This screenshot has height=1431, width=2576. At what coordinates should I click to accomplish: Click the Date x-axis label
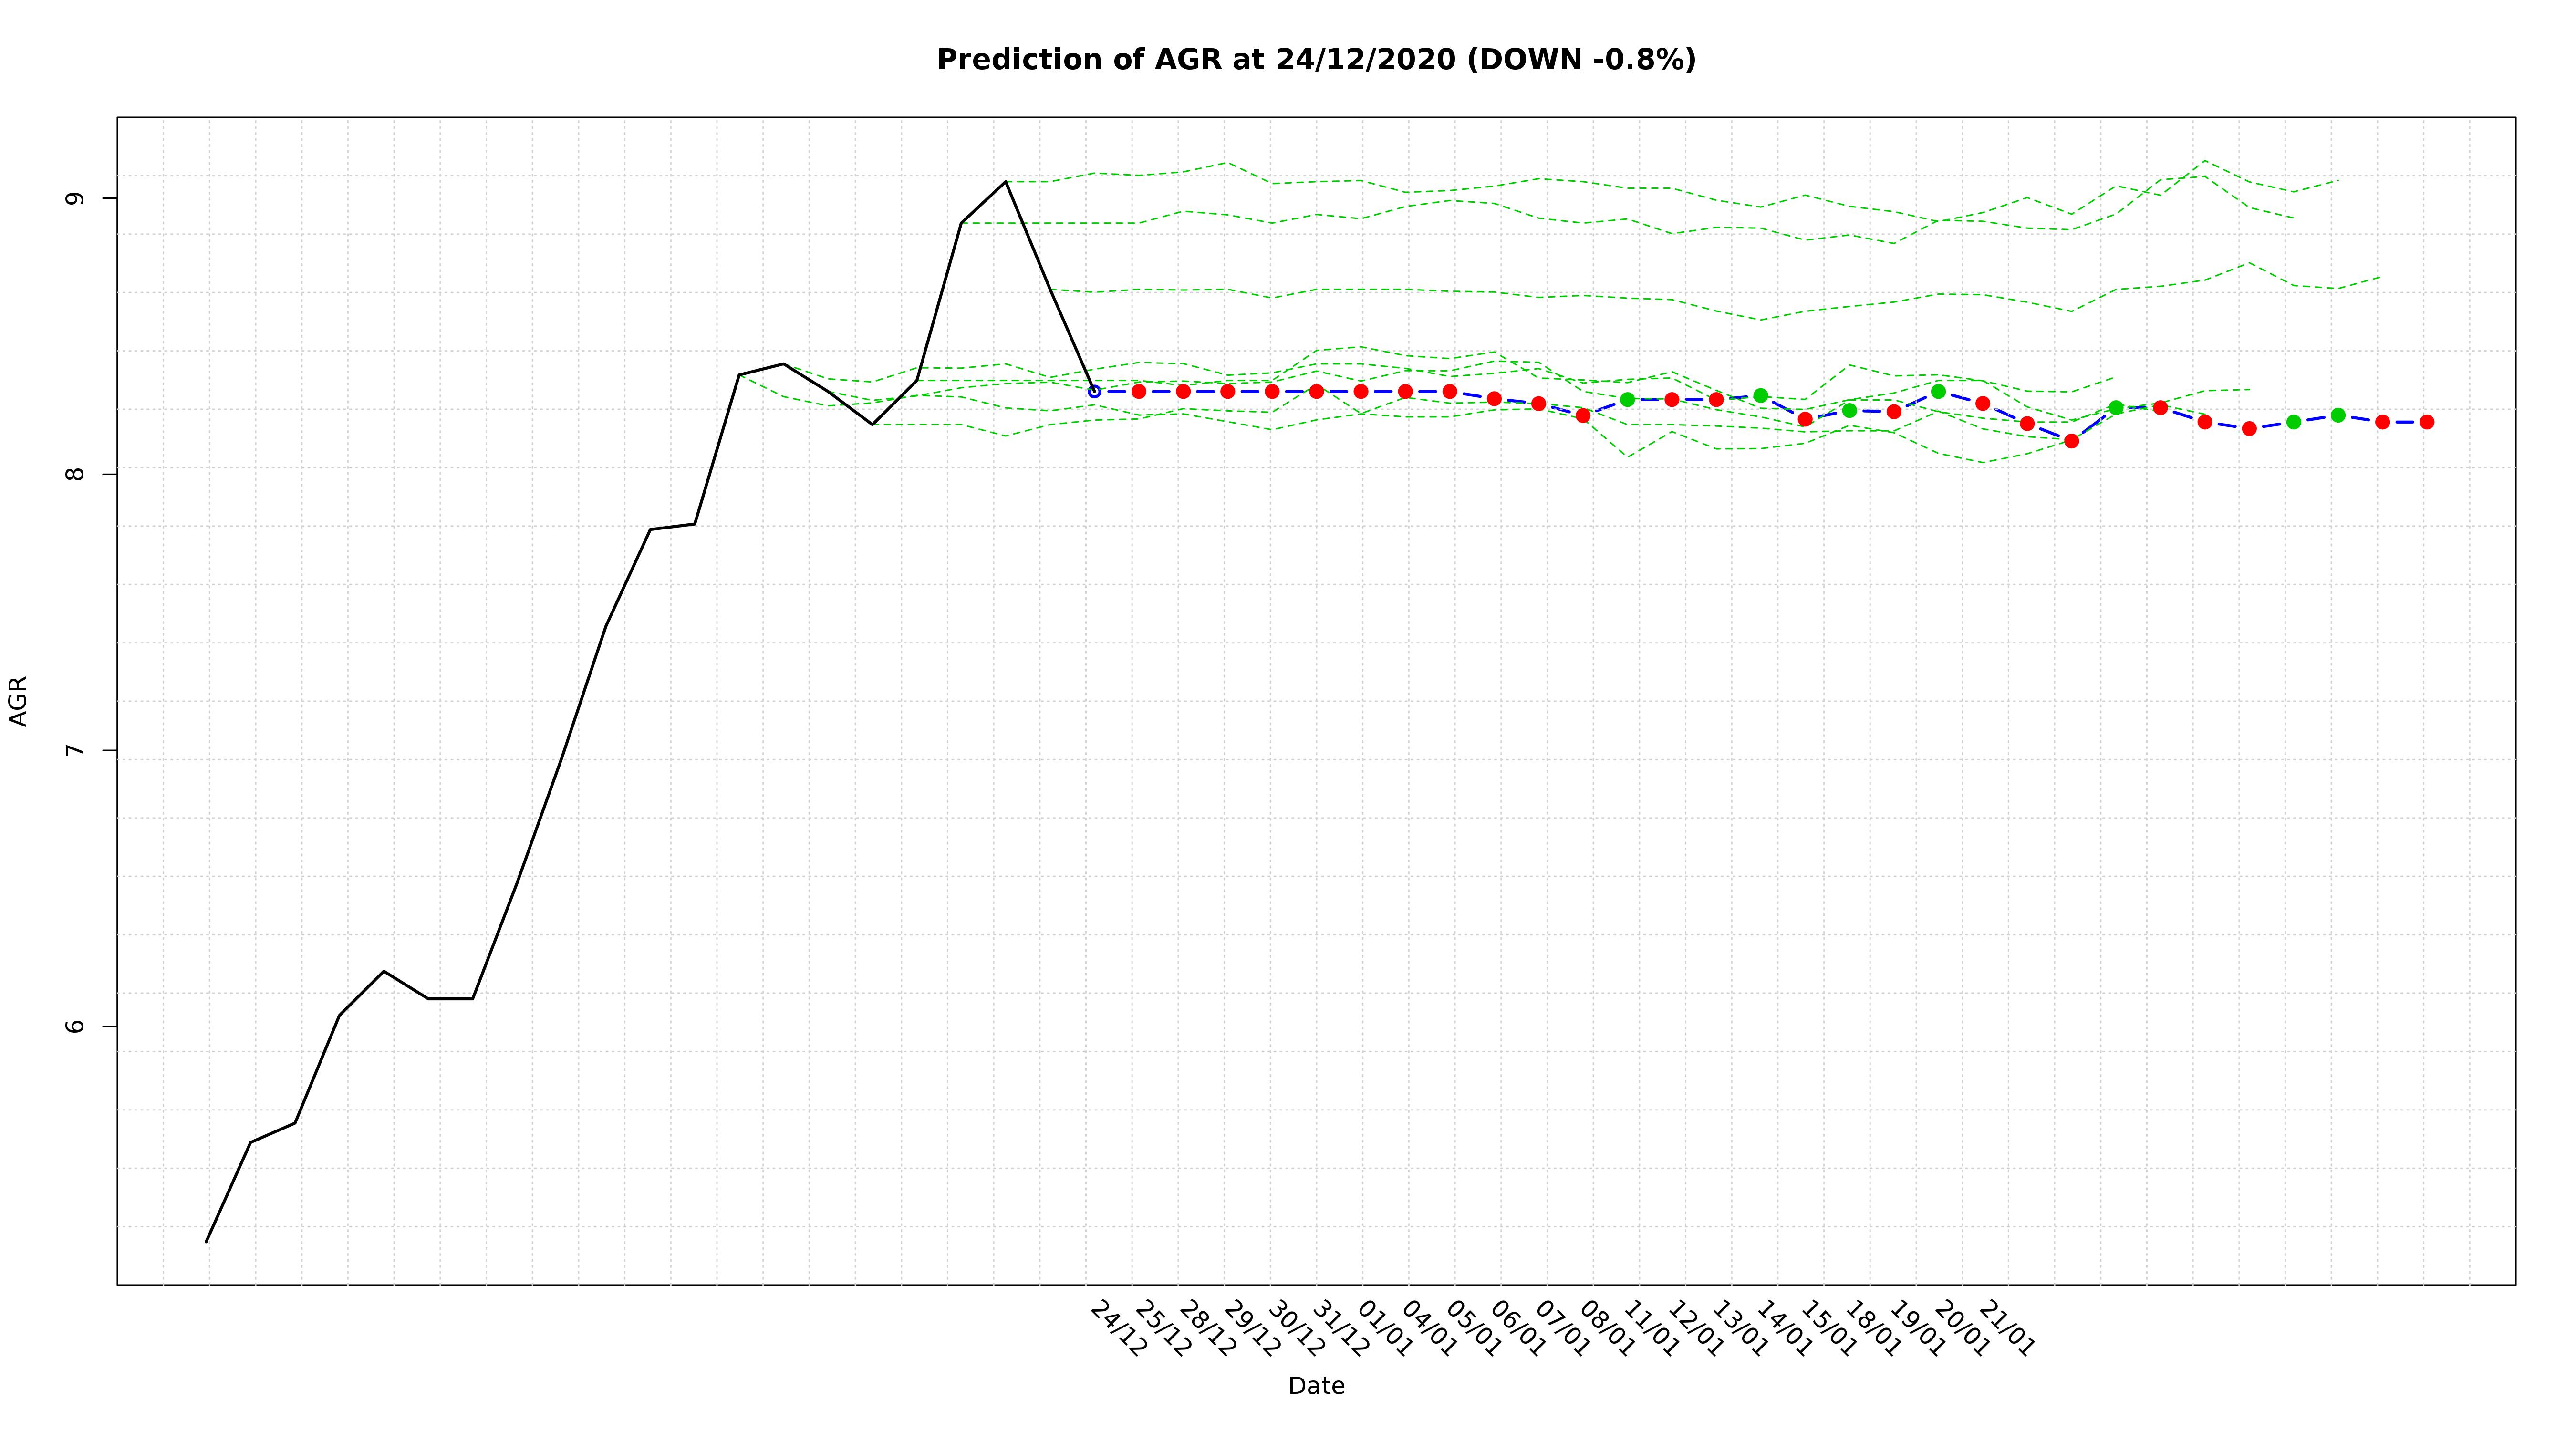click(x=1316, y=1386)
